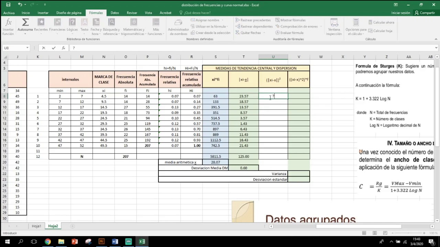Viewport: 440px width, 247px height.
Task: Open the Financieras functions icon
Action: point(57,23)
